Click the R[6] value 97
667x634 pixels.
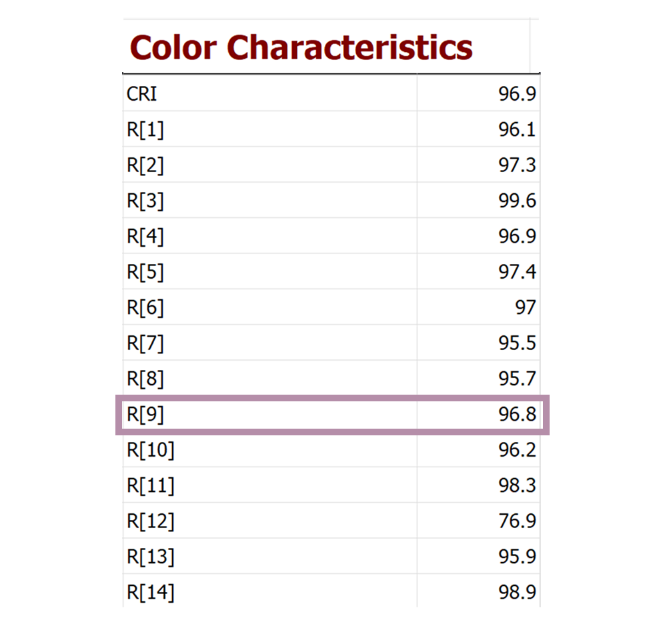pos(525,307)
